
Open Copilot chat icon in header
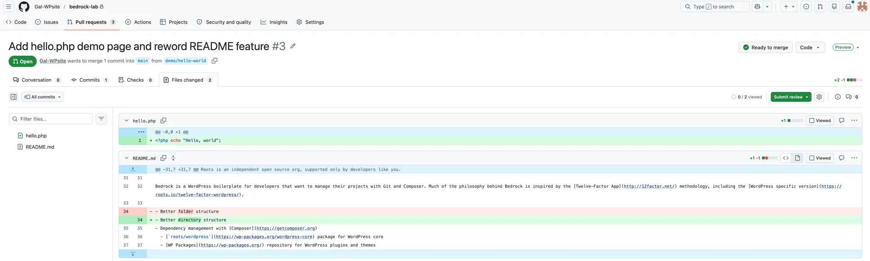[758, 7]
